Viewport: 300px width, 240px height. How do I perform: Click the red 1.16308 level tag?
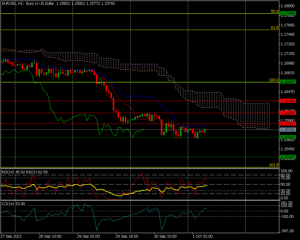[x=288, y=101]
